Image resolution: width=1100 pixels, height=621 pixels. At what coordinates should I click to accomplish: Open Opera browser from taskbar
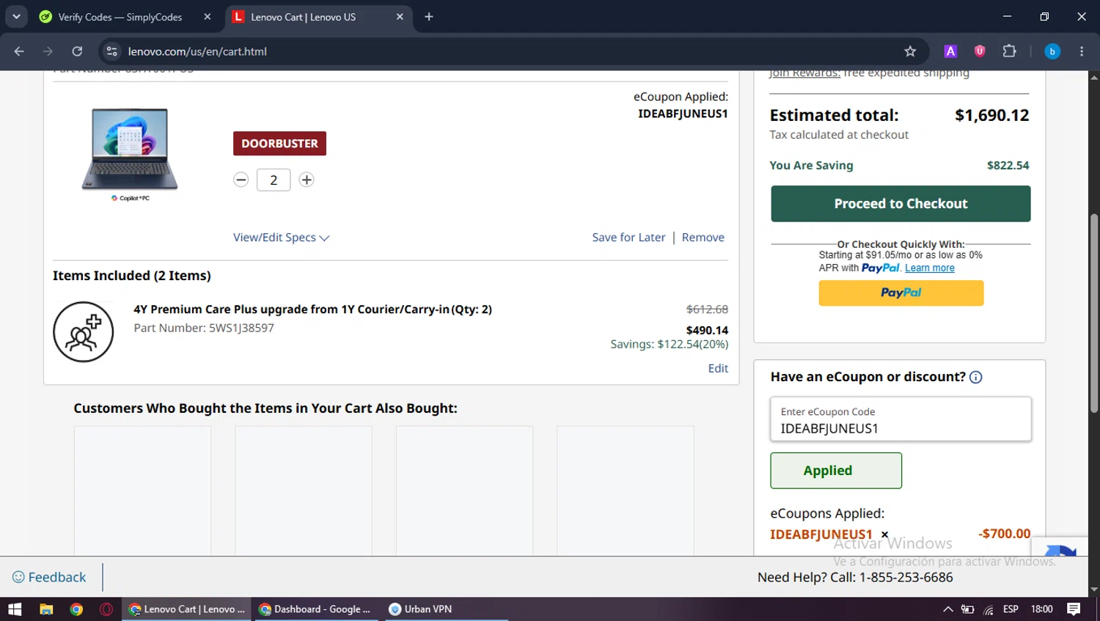pyautogui.click(x=106, y=609)
